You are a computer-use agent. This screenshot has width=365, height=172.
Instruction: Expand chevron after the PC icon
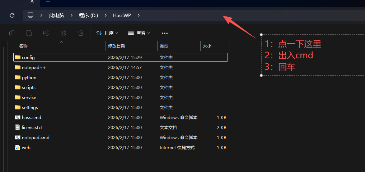coord(41,15)
